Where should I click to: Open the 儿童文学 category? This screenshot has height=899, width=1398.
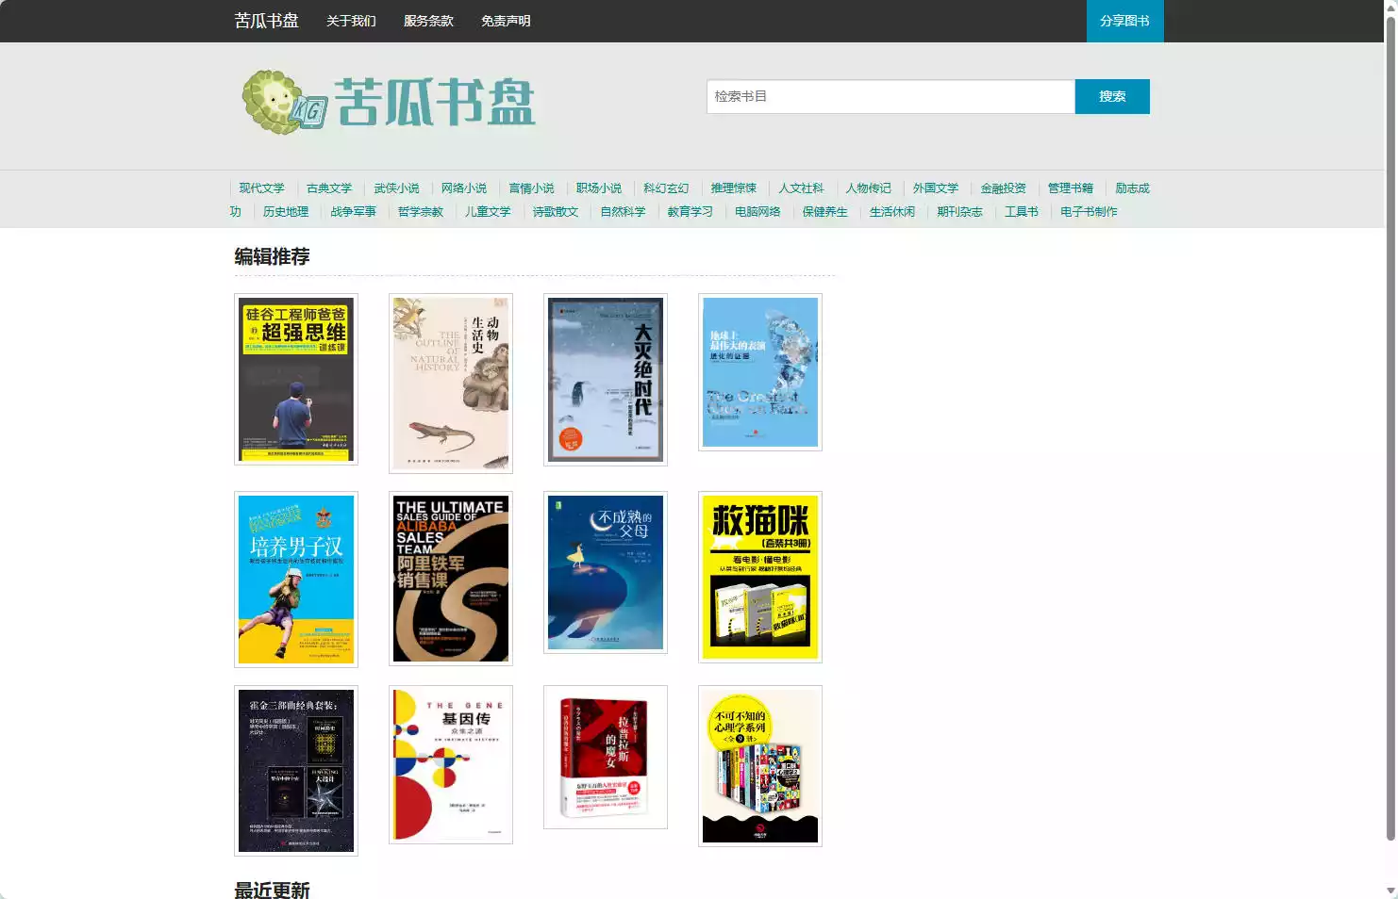(488, 212)
